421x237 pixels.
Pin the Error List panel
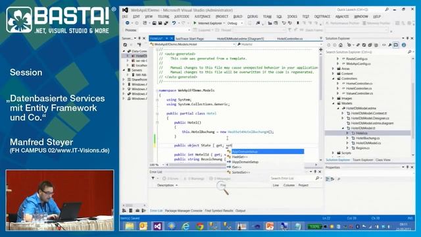315,171
